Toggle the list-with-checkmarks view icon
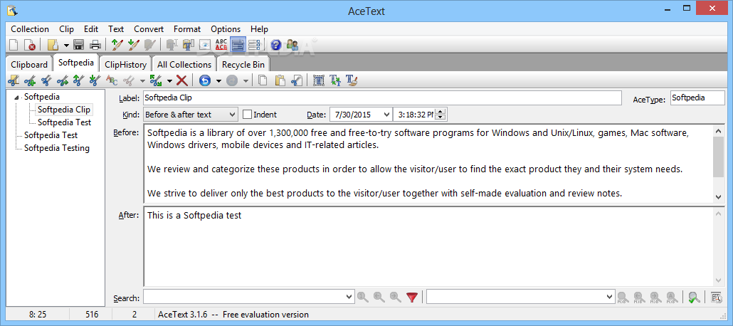The width and height of the screenshot is (733, 326). pos(254,45)
